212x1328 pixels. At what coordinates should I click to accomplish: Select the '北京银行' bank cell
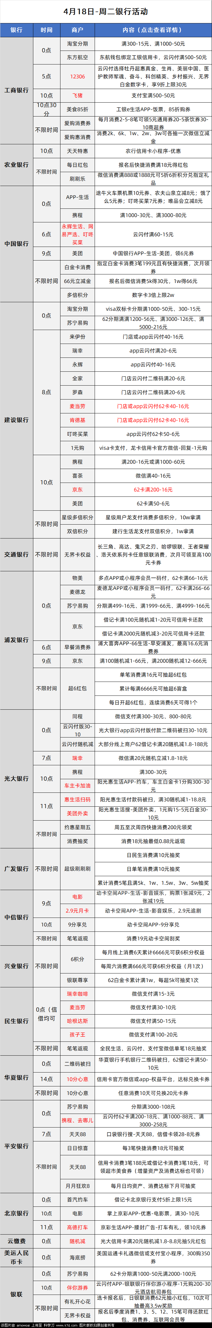(x=17, y=1213)
